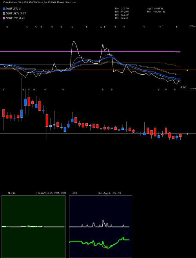
Task: Click the 'Pre L: 2.90' value
Action: coord(122,15)
